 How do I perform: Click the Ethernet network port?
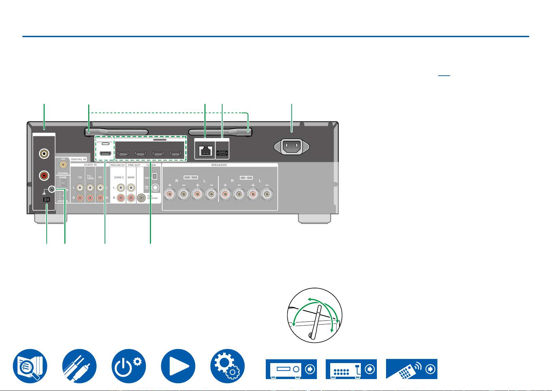pos(205,150)
